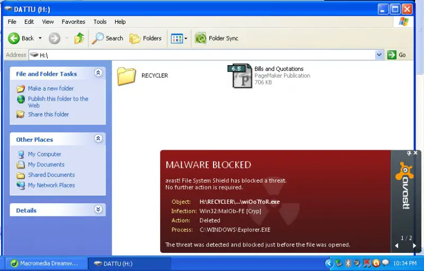Open the Views icon menu
424x271 pixels.
coord(179,39)
